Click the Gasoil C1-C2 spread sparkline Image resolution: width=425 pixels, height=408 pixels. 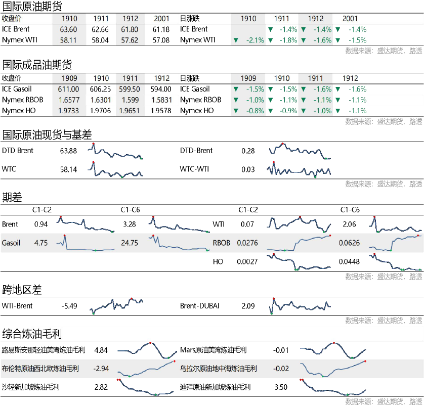(x=86, y=243)
